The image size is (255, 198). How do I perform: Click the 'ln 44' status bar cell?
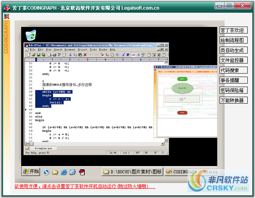coord(113,153)
